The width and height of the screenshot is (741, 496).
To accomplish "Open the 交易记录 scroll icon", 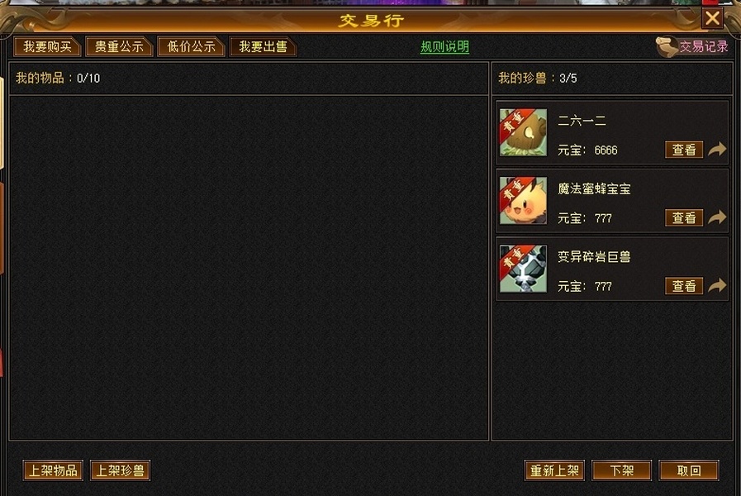I will click(x=667, y=47).
